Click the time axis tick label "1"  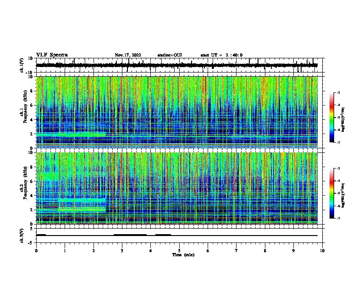(65, 251)
